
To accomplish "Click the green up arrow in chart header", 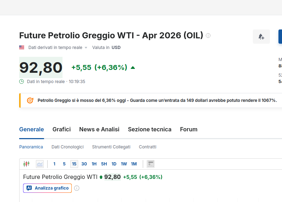I will tap(101, 177).
